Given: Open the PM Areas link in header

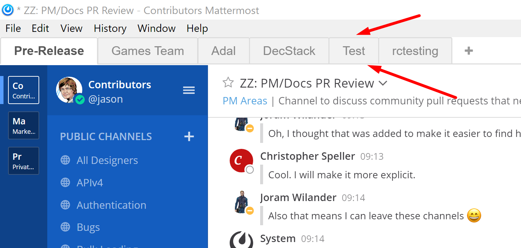Looking at the screenshot, I should pos(245,101).
